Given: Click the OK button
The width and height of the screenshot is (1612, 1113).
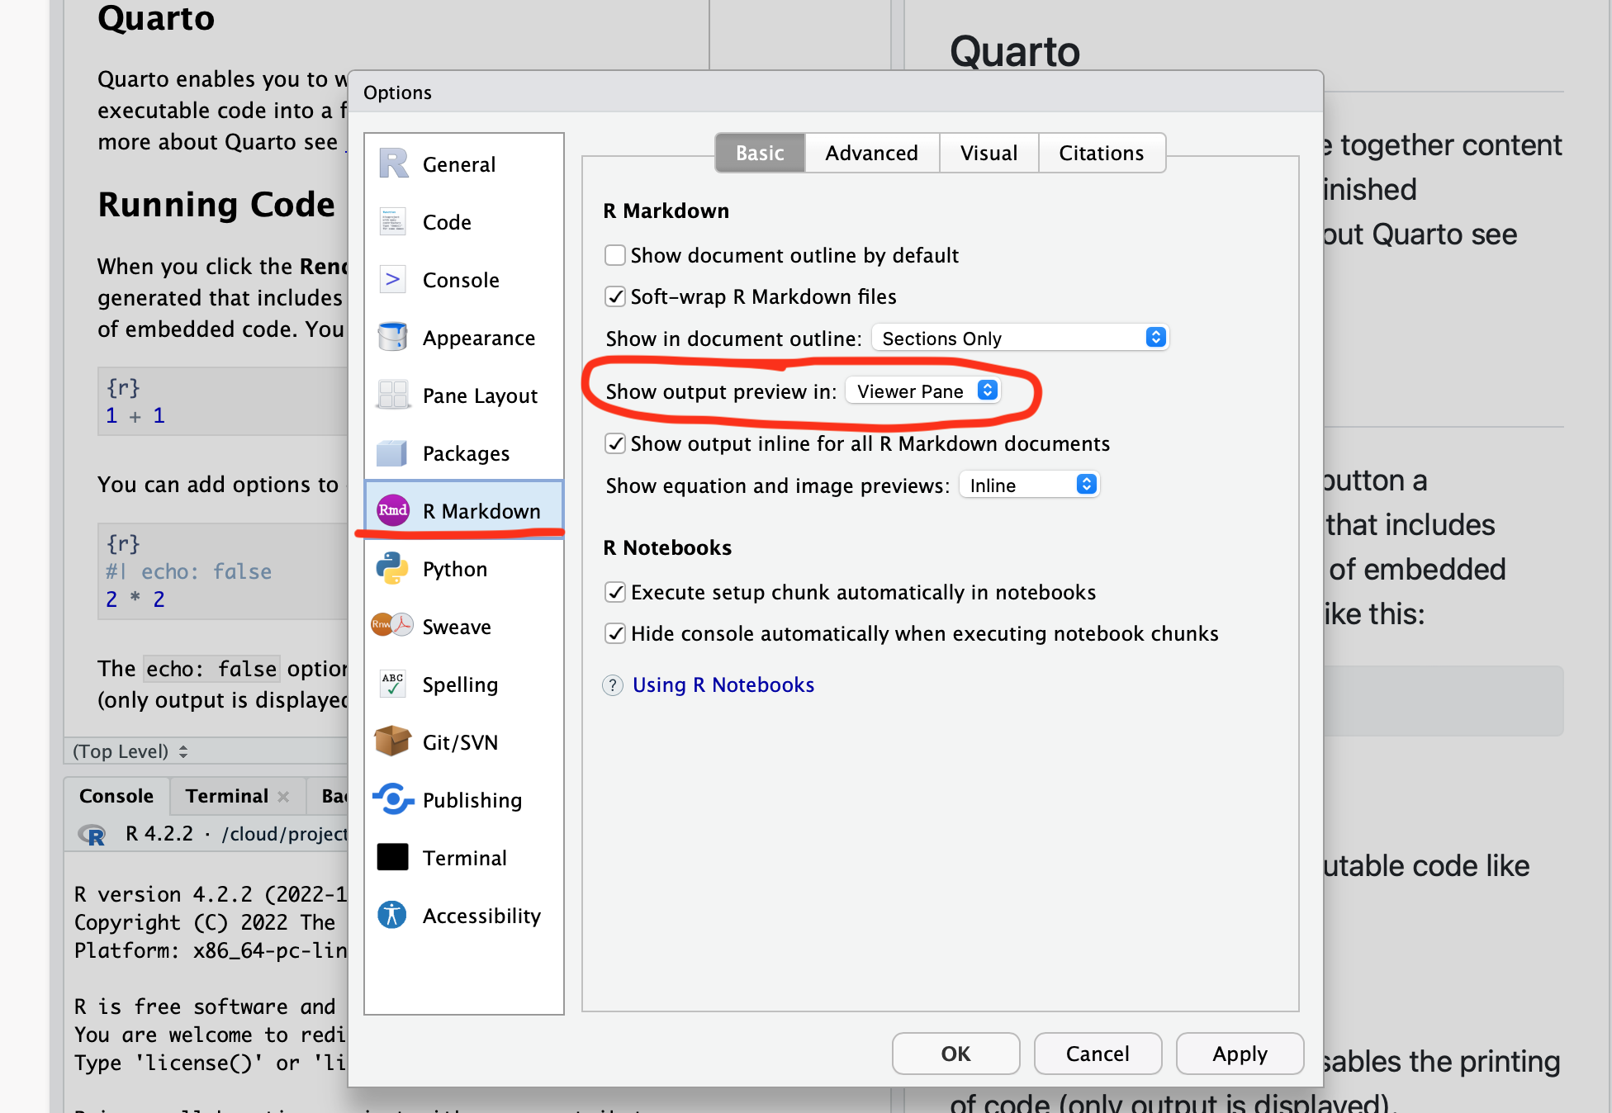Looking at the screenshot, I should 955,1054.
